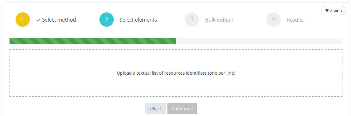Click the left chevron on the Back button
Viewport: 351px width, 116px height.
click(x=150, y=109)
